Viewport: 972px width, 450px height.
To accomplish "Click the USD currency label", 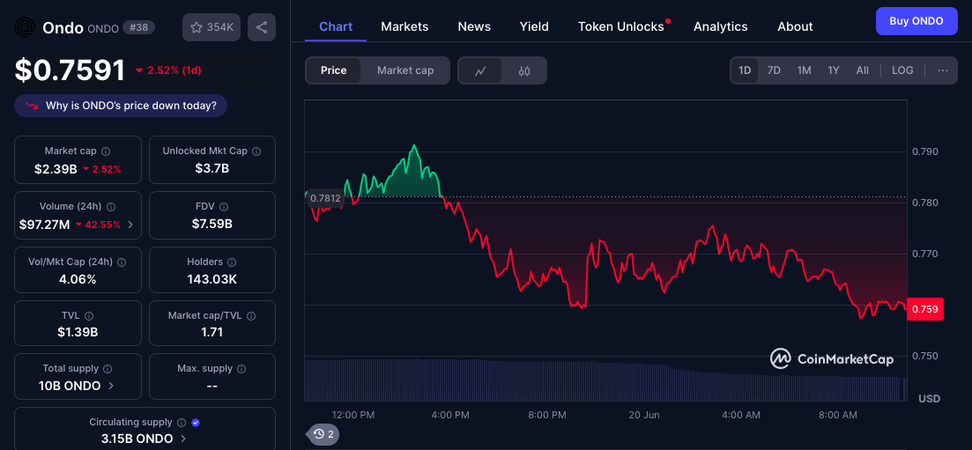I will click(x=929, y=399).
